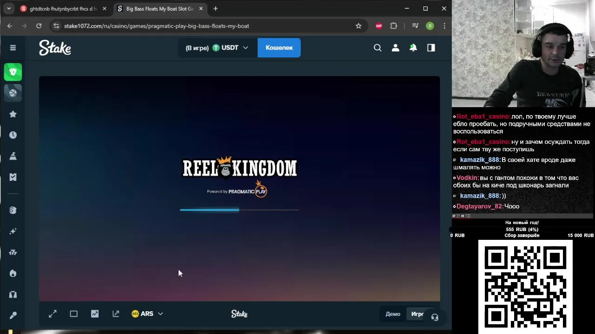Open the Sports section basketball icon
595x334 pixels.
pos(13,93)
